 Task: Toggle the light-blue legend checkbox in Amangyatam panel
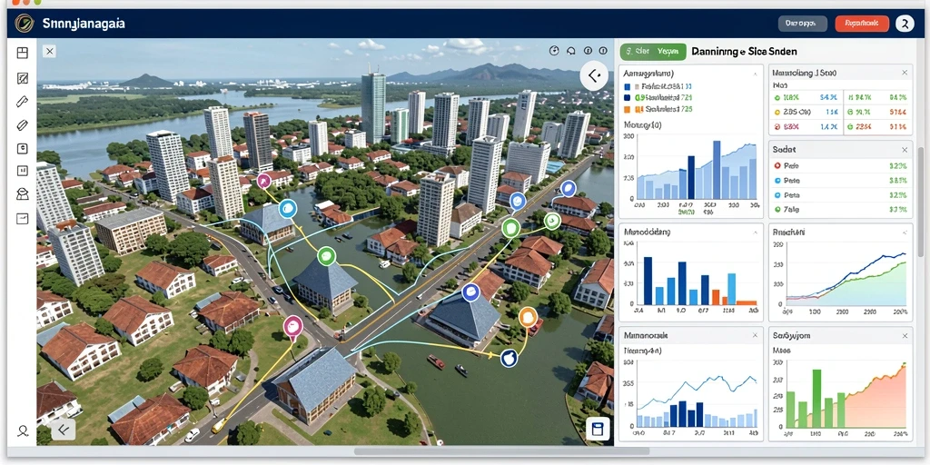[x=628, y=85]
